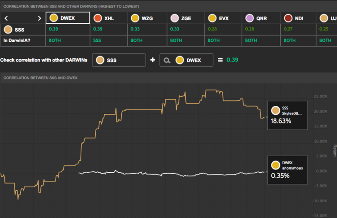Click the 18.63% SSS return value
The width and height of the screenshot is (337, 218).
point(281,121)
